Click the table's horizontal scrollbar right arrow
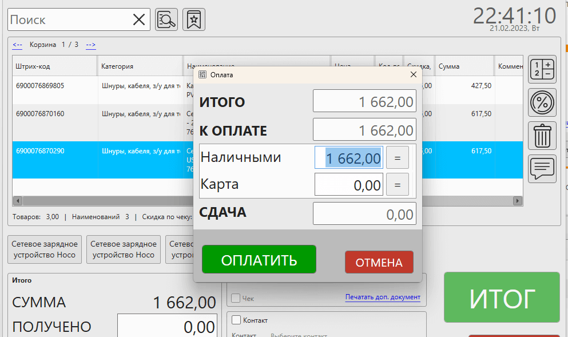The width and height of the screenshot is (568, 337). [518, 201]
